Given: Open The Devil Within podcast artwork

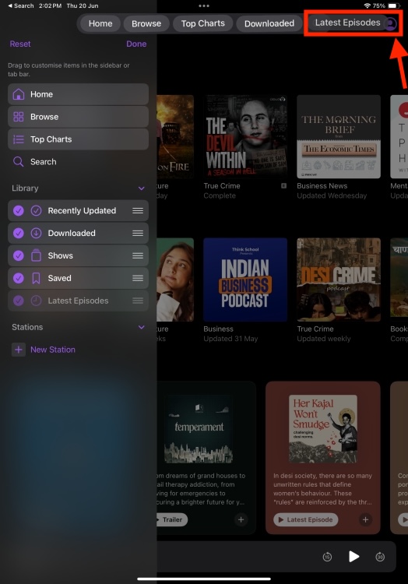Looking at the screenshot, I should pyautogui.click(x=245, y=137).
